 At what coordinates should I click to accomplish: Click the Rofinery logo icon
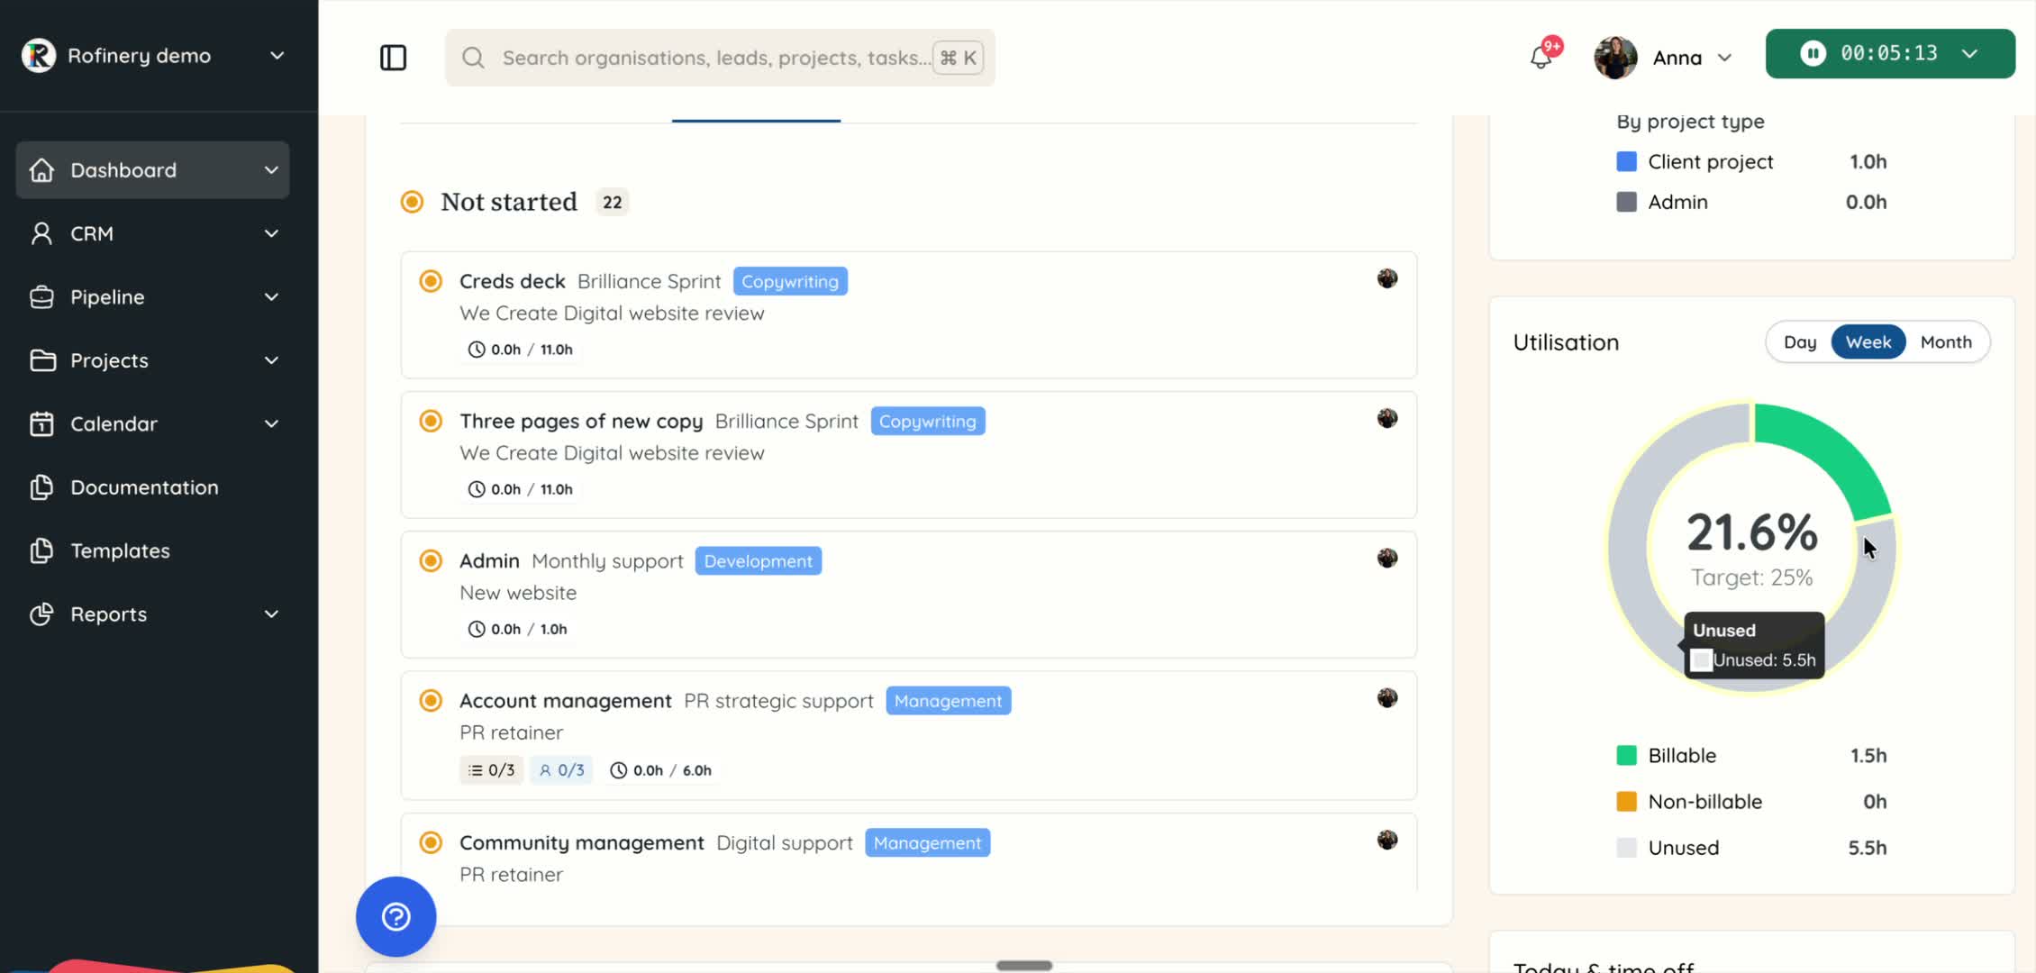(39, 55)
